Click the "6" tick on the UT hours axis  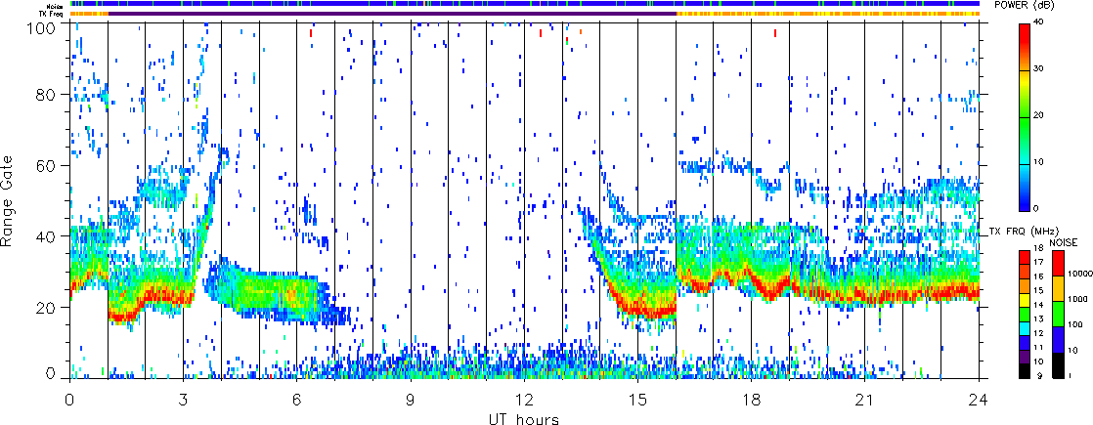(x=297, y=399)
